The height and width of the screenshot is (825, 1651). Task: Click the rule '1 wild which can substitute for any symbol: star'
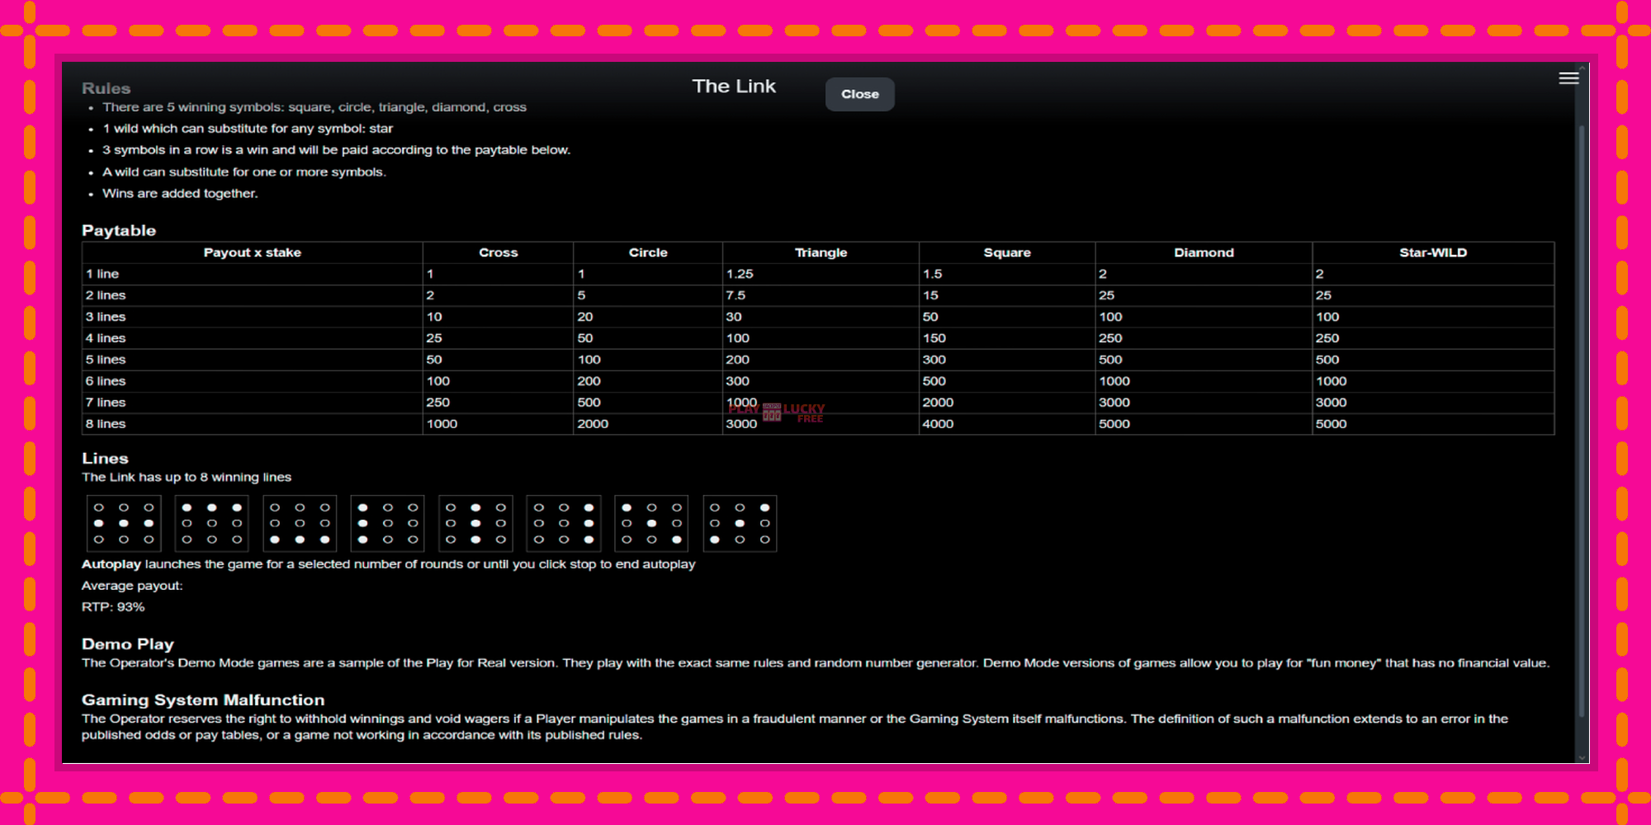tap(248, 129)
